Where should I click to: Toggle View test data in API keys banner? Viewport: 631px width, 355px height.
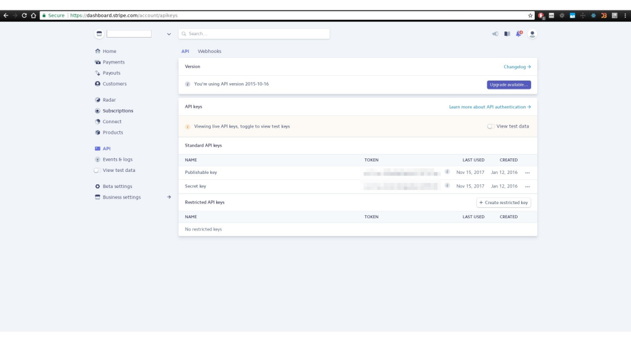coord(491,126)
